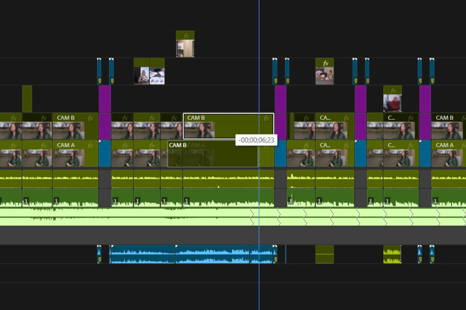Click the light-green audio keyframe just before the playhead

click(252, 217)
